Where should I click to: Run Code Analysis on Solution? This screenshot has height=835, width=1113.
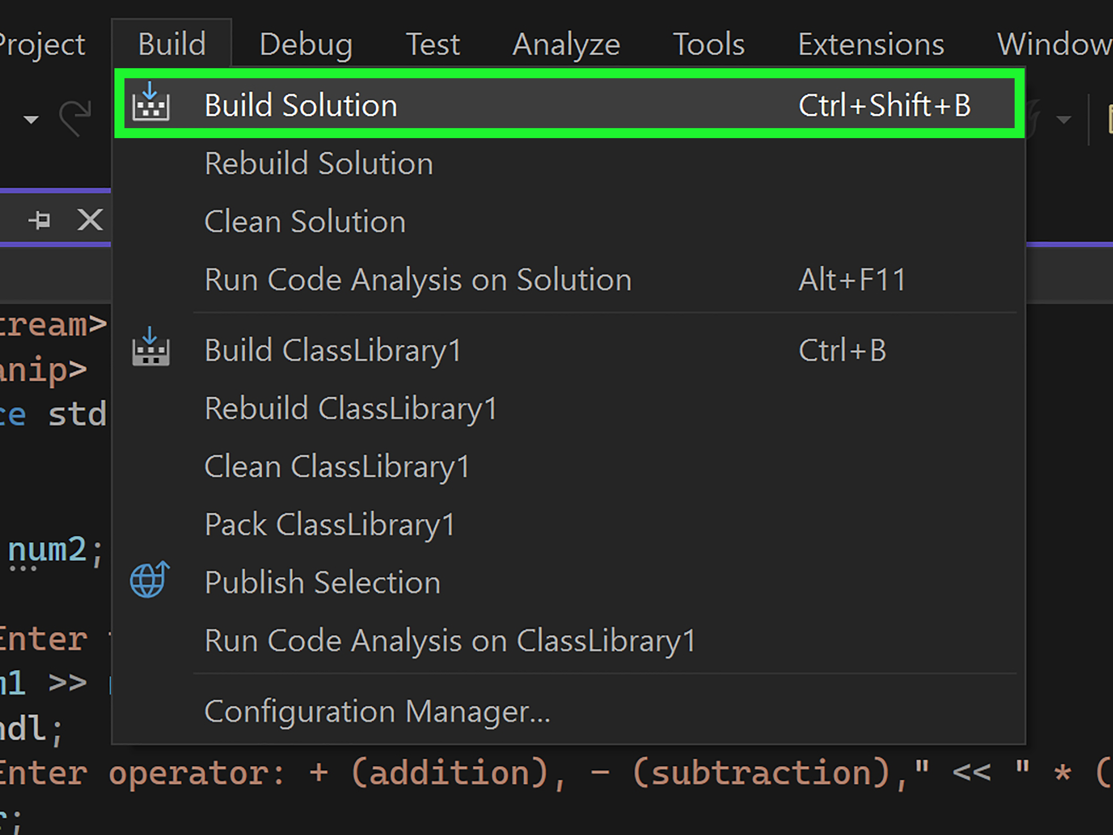pos(418,280)
